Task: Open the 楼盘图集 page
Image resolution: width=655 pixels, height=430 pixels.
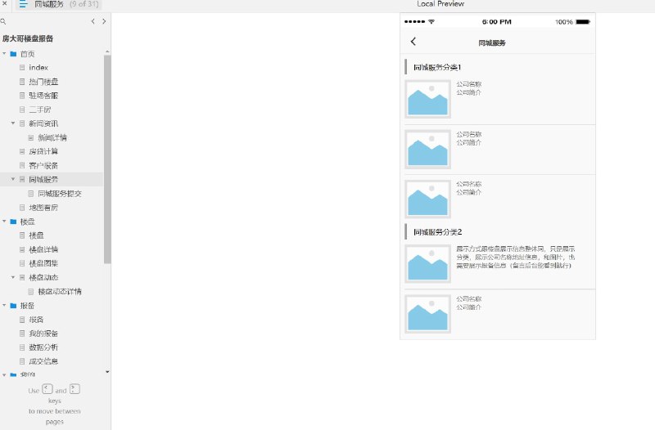Action: (x=43, y=263)
